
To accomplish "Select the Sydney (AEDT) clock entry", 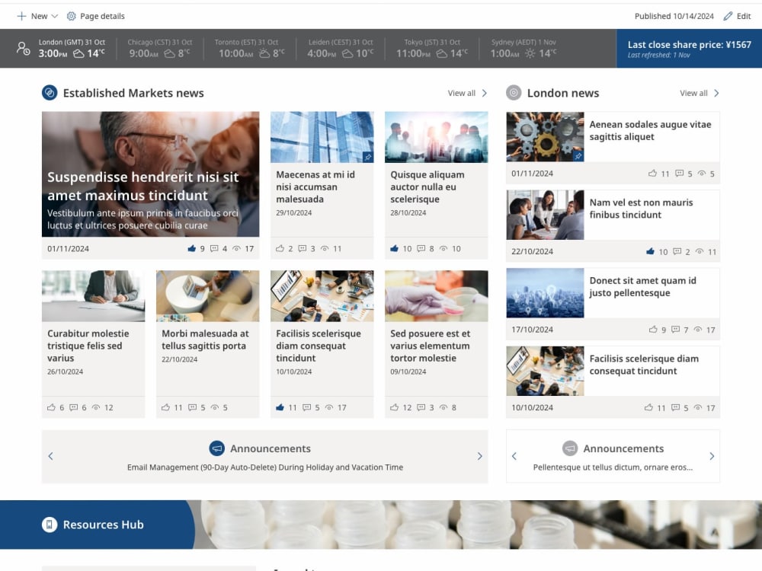I will point(523,48).
